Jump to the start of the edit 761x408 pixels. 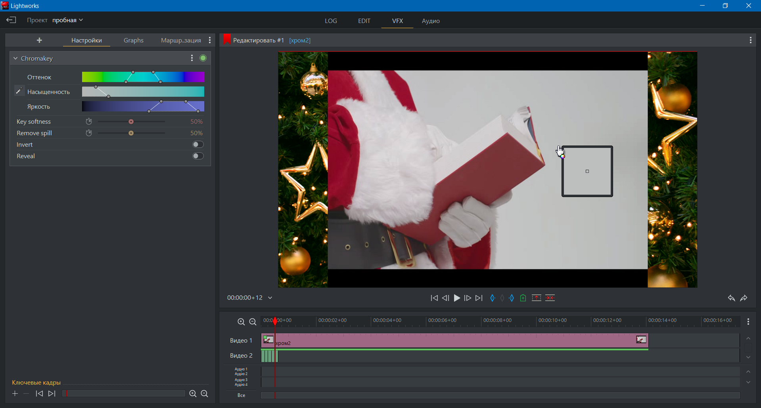point(434,298)
